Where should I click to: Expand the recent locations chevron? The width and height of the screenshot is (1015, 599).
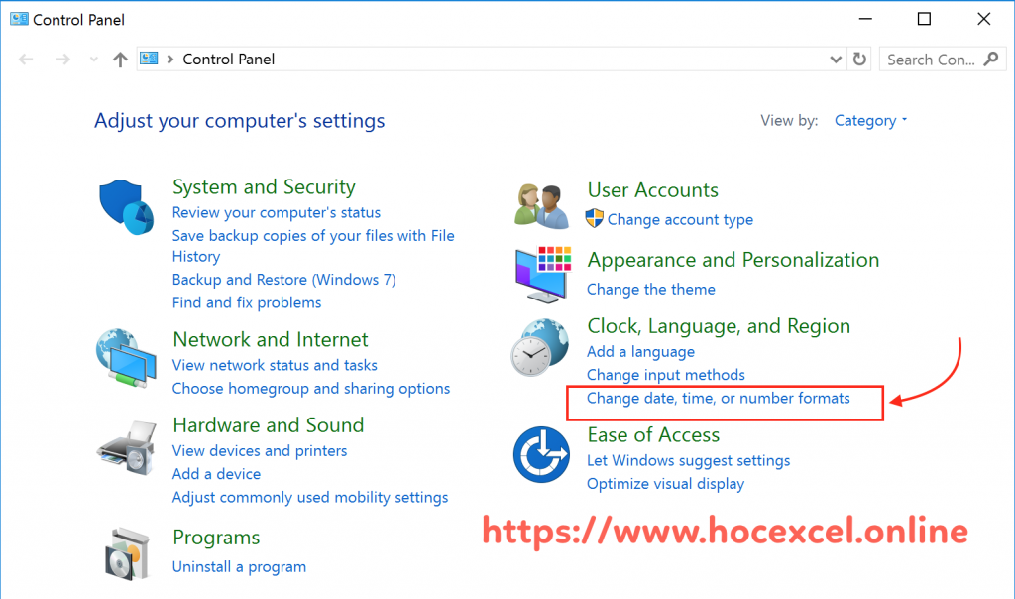pos(94,60)
